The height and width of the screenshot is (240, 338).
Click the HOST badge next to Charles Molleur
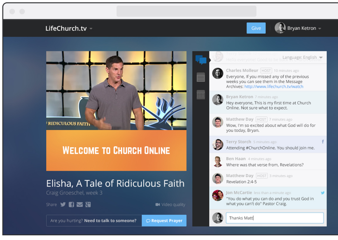(266, 70)
